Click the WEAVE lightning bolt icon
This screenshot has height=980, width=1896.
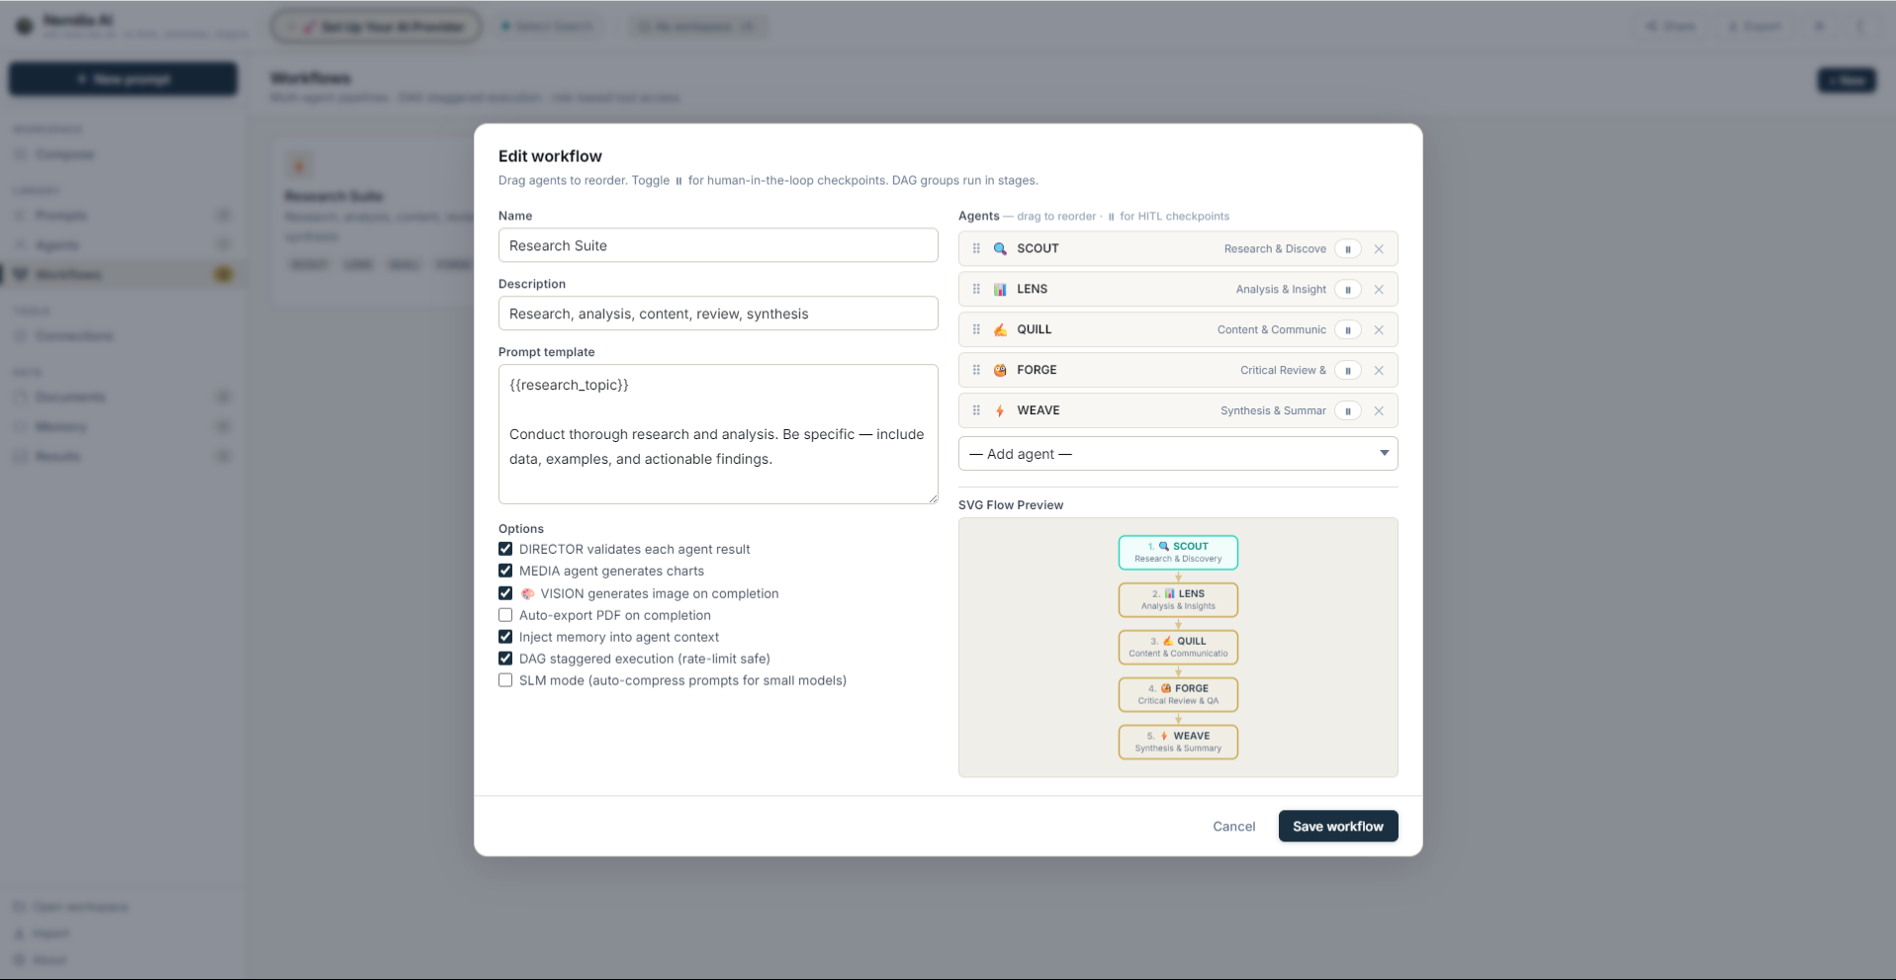(x=1000, y=411)
